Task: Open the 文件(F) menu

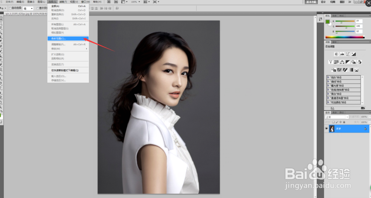Action: click(9, 1)
